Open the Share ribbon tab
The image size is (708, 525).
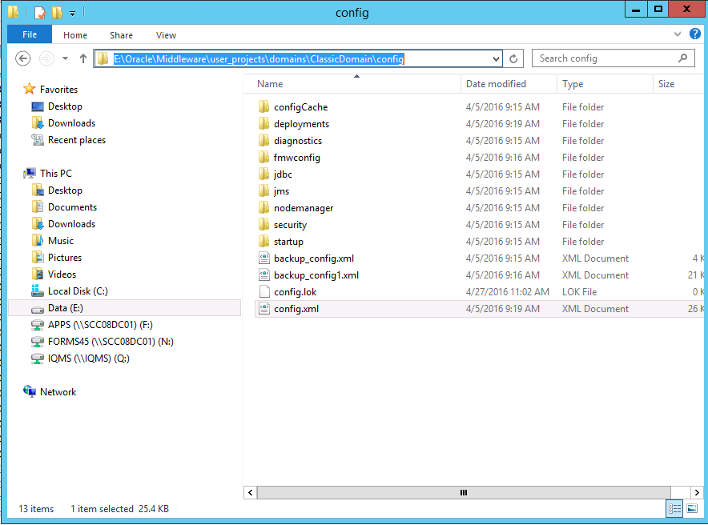click(x=121, y=35)
